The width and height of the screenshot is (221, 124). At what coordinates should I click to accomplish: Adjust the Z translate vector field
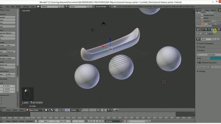point(8,92)
